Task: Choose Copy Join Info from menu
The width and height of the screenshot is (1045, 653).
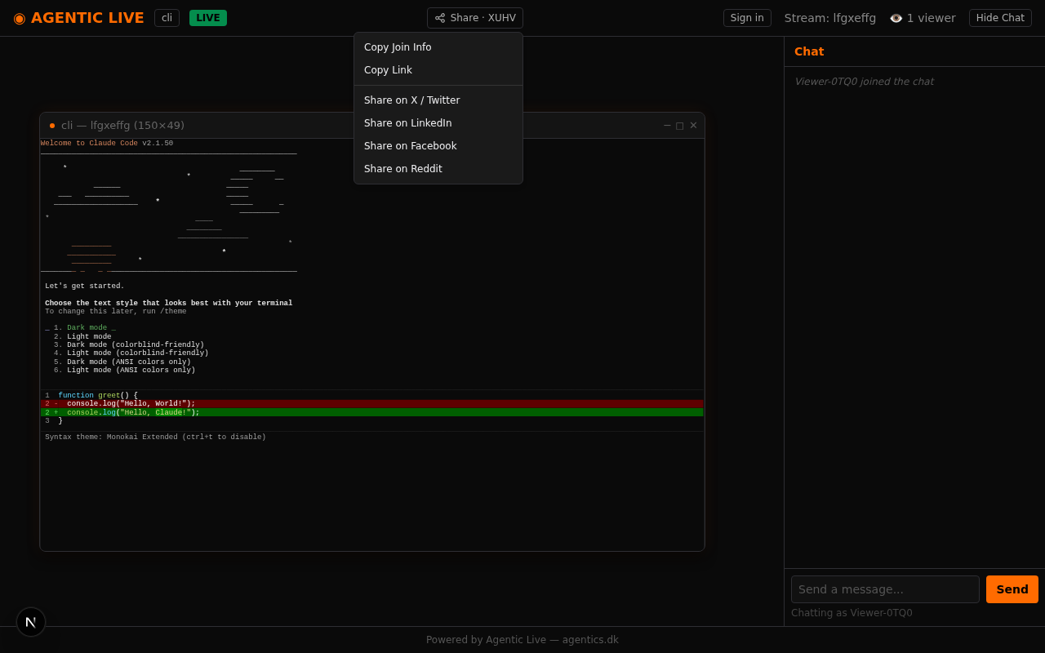Action: pos(398,47)
